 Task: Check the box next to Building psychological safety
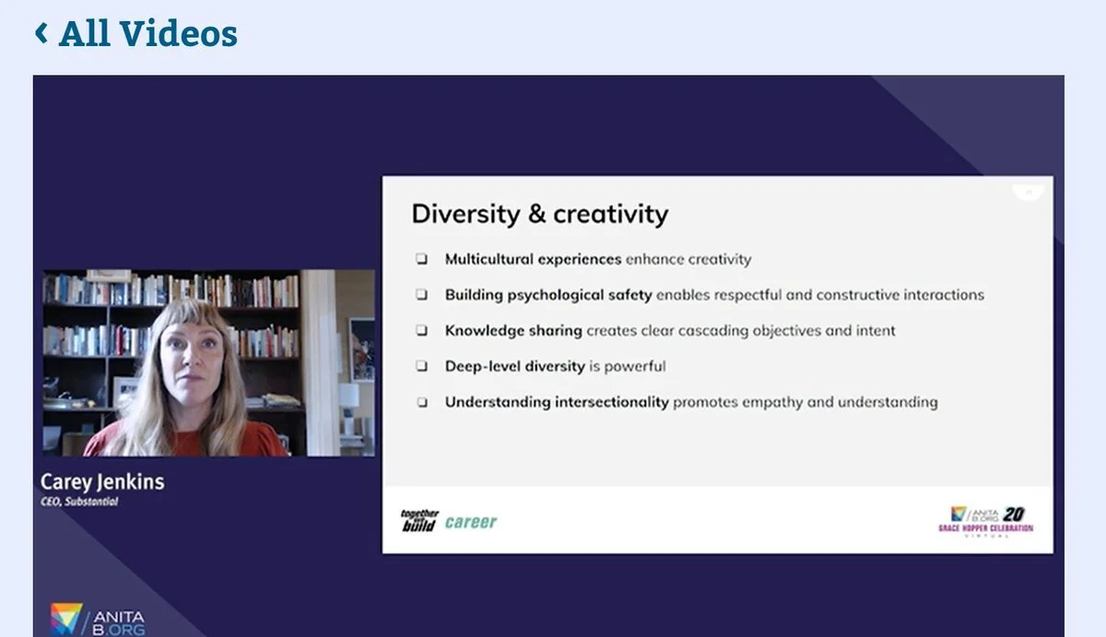pos(421,295)
